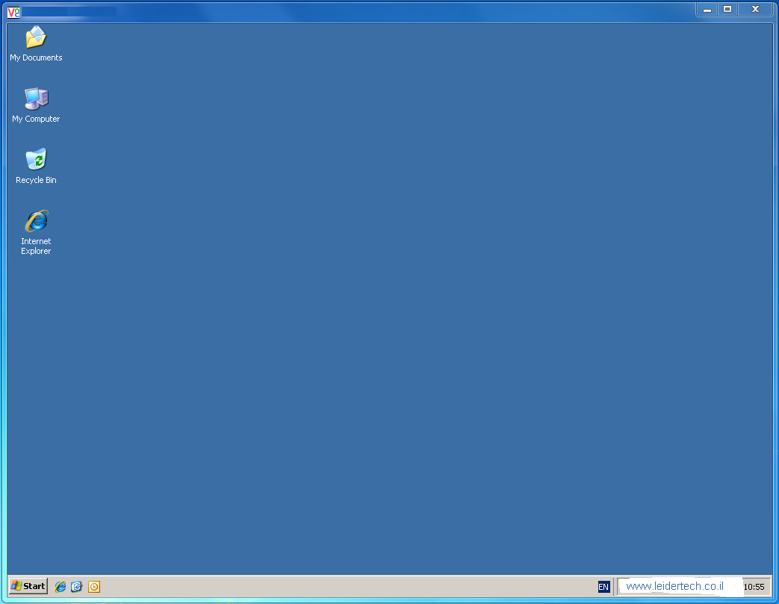Screen dimensions: 779x604
Task: Select the Internet Explorer desktop icon
Action: 36,232
